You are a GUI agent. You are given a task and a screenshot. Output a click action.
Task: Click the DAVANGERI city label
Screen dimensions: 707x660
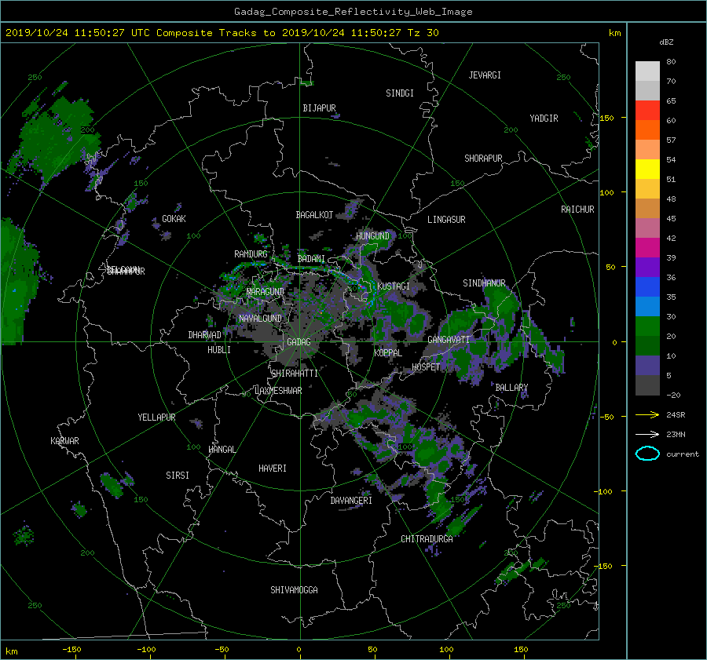(x=351, y=501)
